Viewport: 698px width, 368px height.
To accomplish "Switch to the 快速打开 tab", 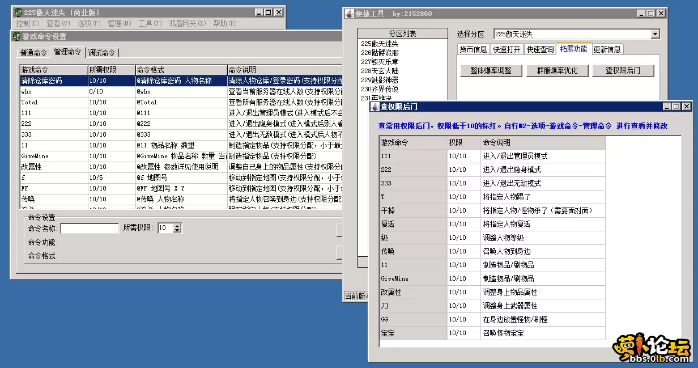I will coord(507,49).
